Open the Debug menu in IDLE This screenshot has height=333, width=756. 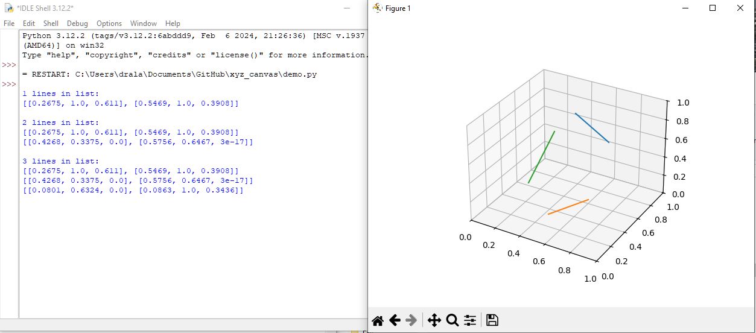pyautogui.click(x=77, y=24)
